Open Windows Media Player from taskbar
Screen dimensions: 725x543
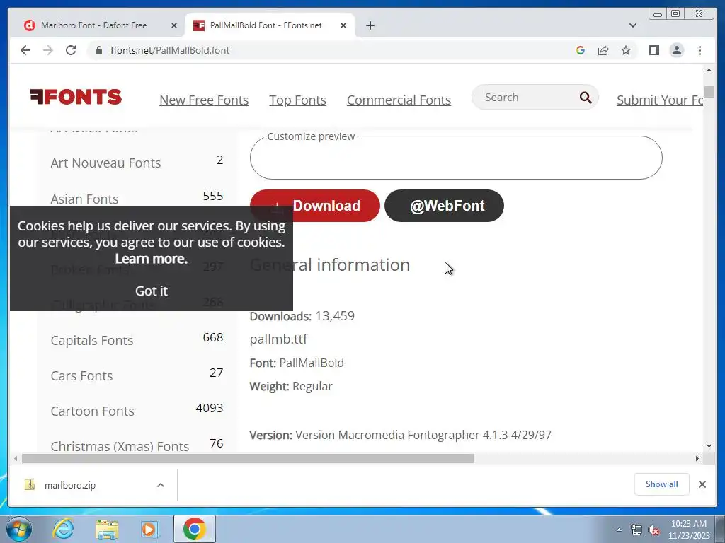pos(149,529)
